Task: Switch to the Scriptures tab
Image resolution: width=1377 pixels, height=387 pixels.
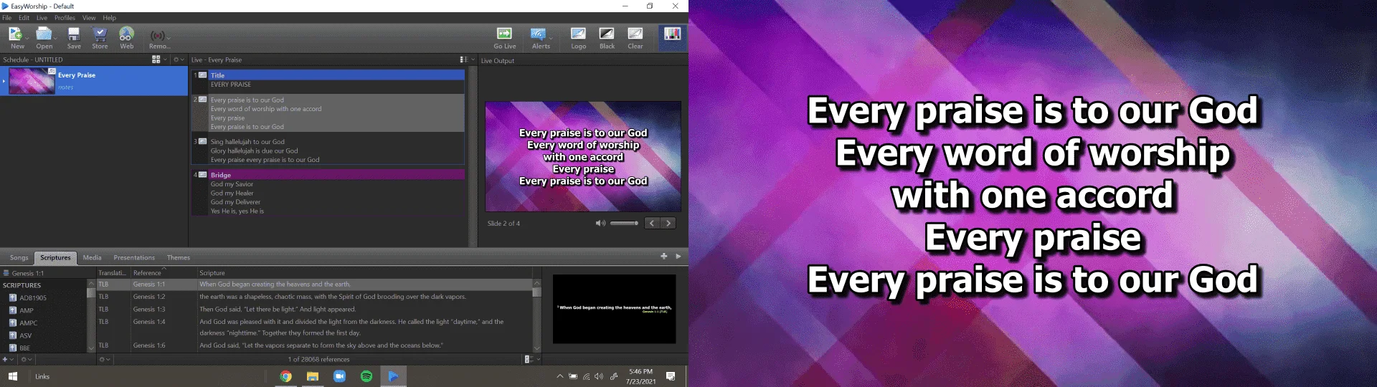Action: pos(55,257)
